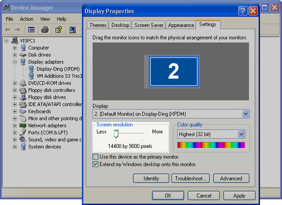This screenshot has width=282, height=205.
Task: Select the VM Additions S3 Trio adapter icon
Action: (x=31, y=76)
